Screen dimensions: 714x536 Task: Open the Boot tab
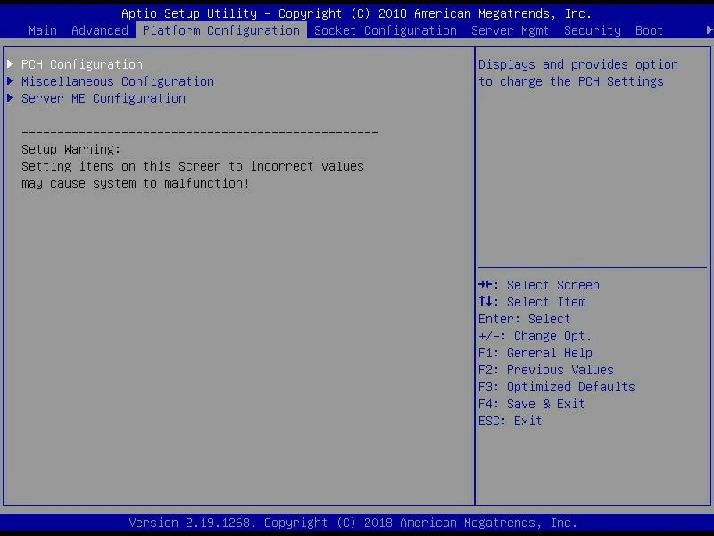(650, 30)
